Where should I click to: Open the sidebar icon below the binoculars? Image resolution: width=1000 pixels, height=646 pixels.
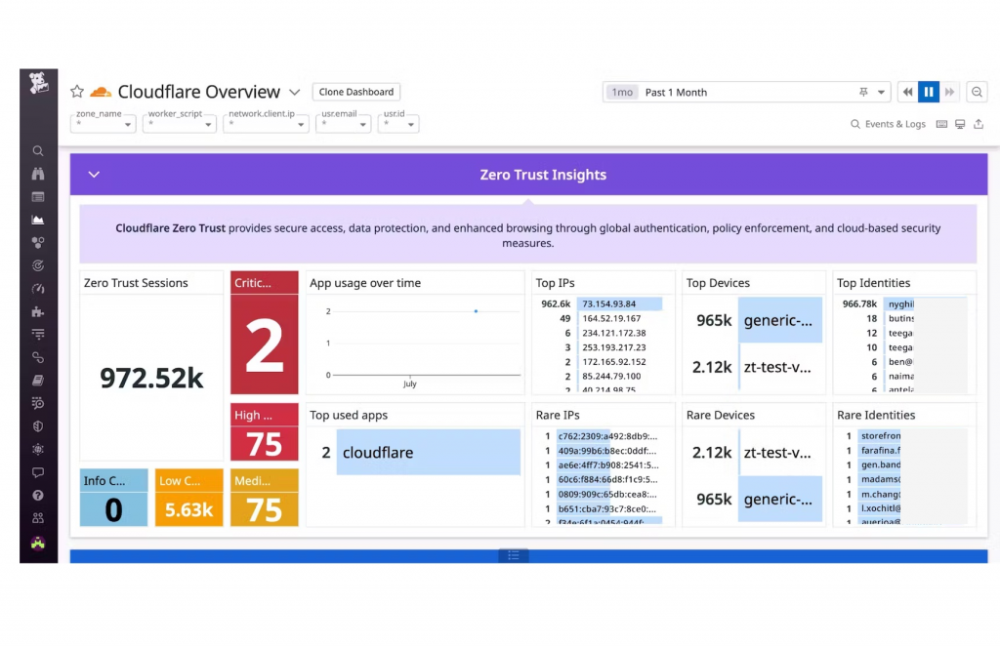tap(38, 197)
